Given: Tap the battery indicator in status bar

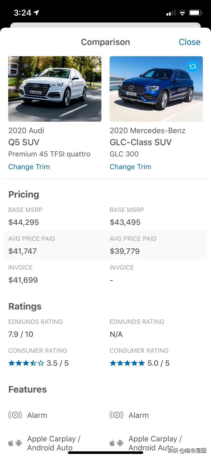Looking at the screenshot, I should coord(195,13).
